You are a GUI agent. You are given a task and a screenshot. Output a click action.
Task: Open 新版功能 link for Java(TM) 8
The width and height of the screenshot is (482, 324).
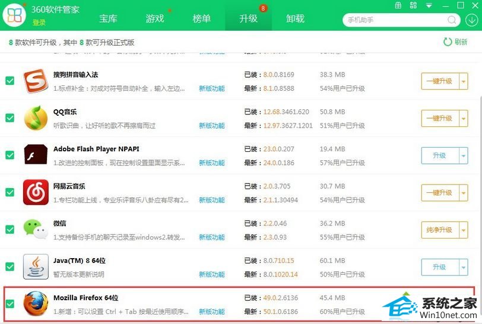pyautogui.click(x=212, y=275)
